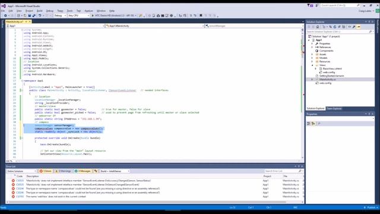Click the user account name at top right

click(365, 11)
